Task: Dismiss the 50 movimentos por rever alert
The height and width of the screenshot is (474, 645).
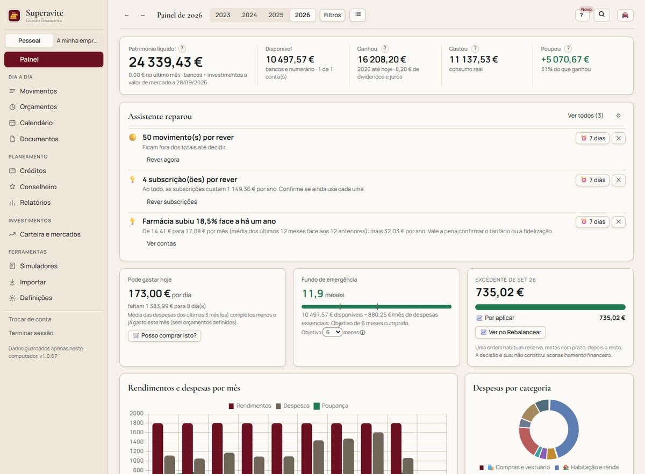Action: click(x=618, y=138)
